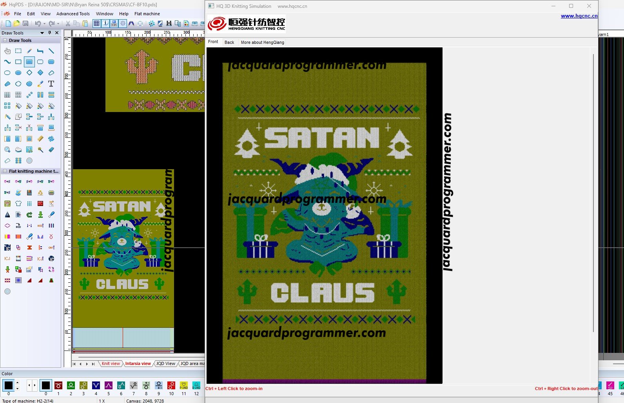Open the Advanceed Tools menu
624x403 pixels.
pos(73,14)
